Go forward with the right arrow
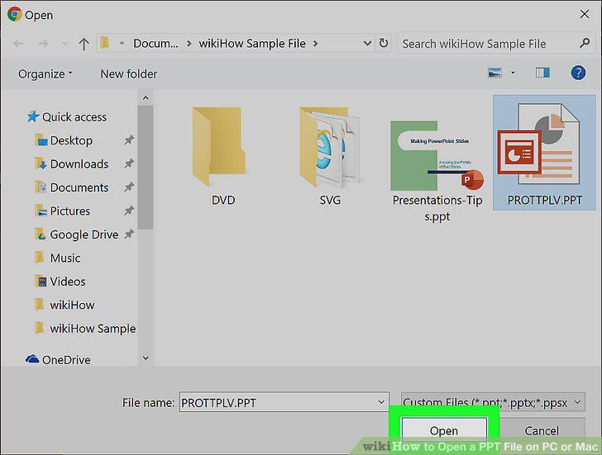This screenshot has width=602, height=455. 43,44
